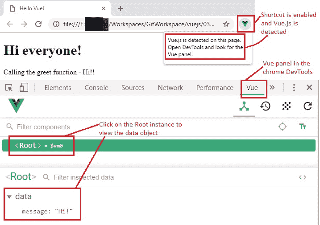
Task: Click the 'Calling the greet function' text
Action: coord(49,72)
